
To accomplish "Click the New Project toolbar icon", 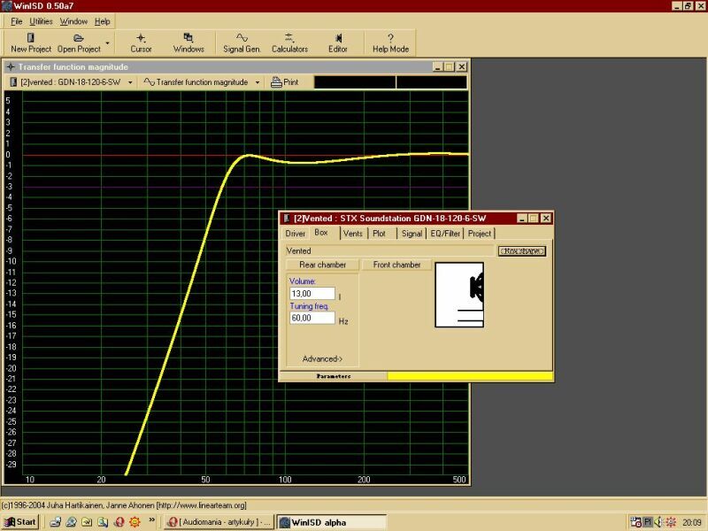I will pyautogui.click(x=31, y=38).
